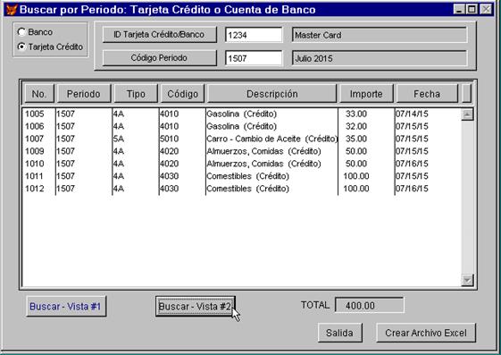
Task: Select row number 1012
Action: 35,189
